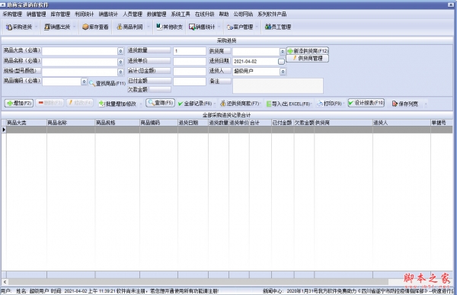Click 进货单价 input field
Viewport: 457px width, 295px height.
[190, 61]
